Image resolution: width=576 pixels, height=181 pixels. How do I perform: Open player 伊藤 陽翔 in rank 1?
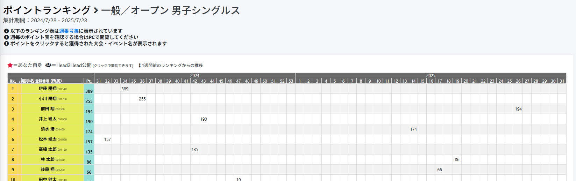pyautogui.click(x=48, y=89)
